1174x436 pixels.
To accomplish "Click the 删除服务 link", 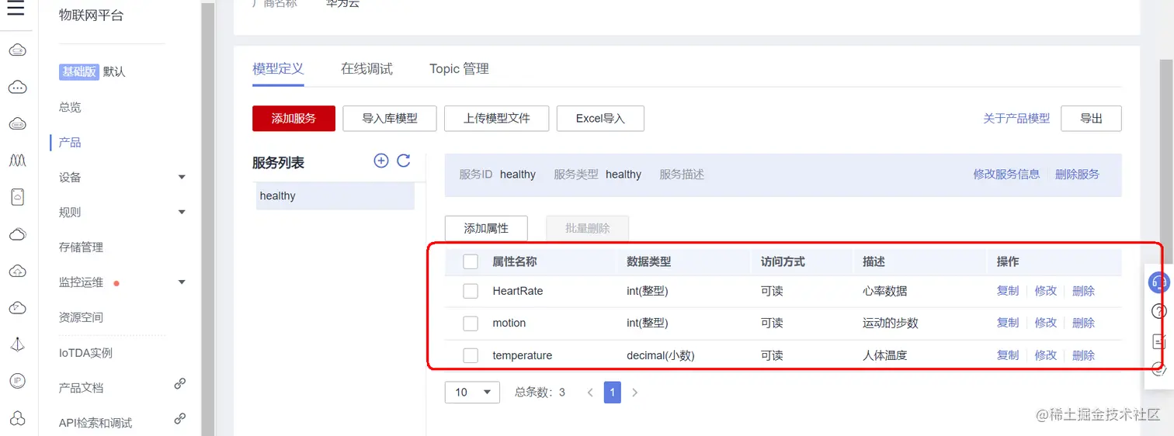I will (x=1077, y=174).
